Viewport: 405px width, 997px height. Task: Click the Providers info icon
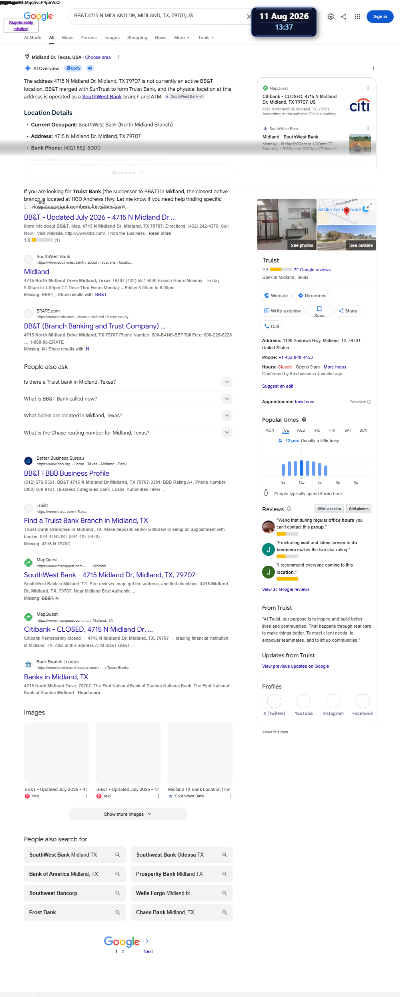click(369, 402)
